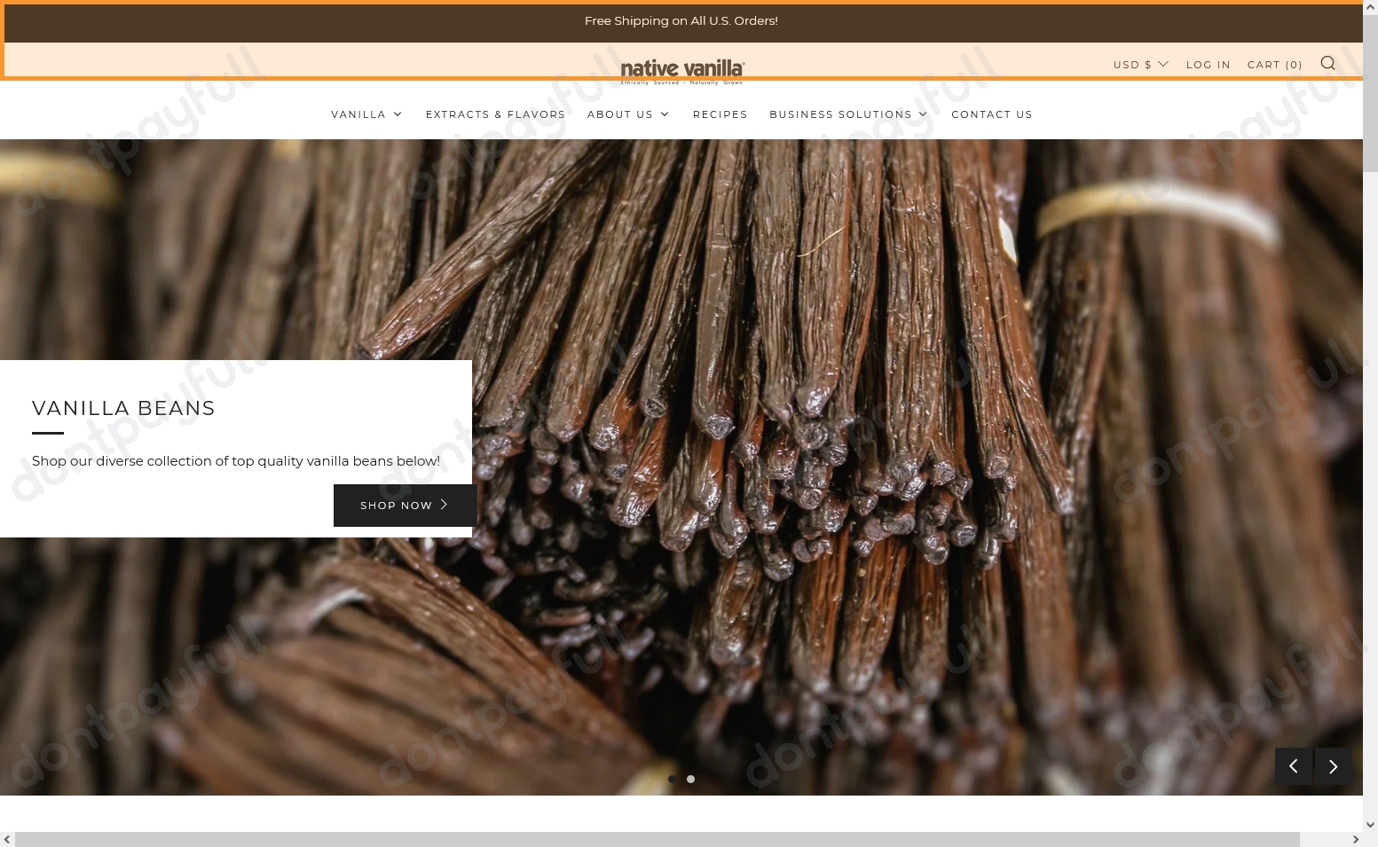Click the Native Vanilla logo
This screenshot has height=847, width=1378.
click(x=681, y=70)
